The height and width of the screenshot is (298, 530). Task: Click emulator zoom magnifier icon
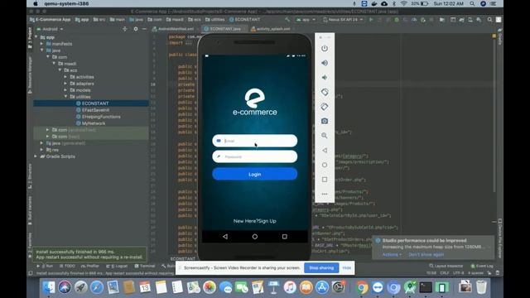pyautogui.click(x=325, y=136)
